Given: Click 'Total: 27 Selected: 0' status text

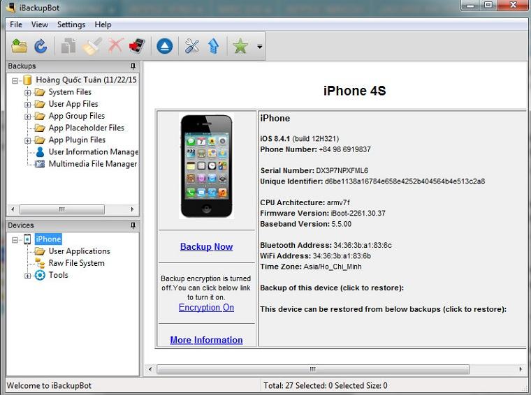Looking at the screenshot, I should pos(298,385).
